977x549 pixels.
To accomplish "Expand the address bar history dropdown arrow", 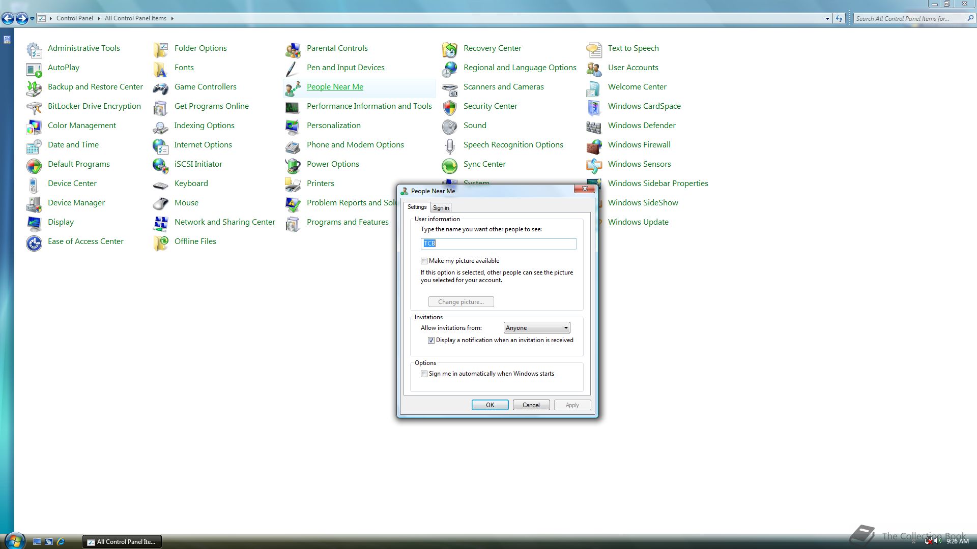I will [827, 18].
